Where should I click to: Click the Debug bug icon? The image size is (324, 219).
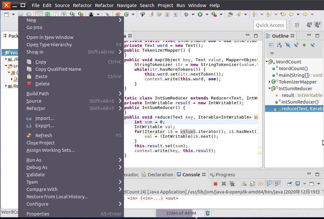point(186,14)
